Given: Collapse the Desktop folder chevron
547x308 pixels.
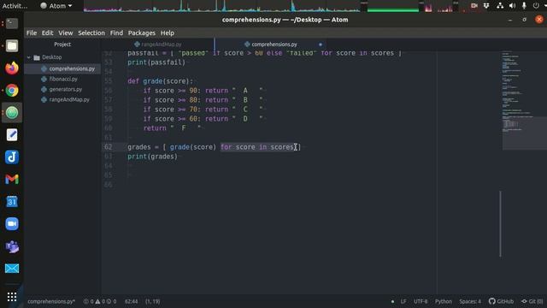Looking at the screenshot, I should tap(29, 57).
